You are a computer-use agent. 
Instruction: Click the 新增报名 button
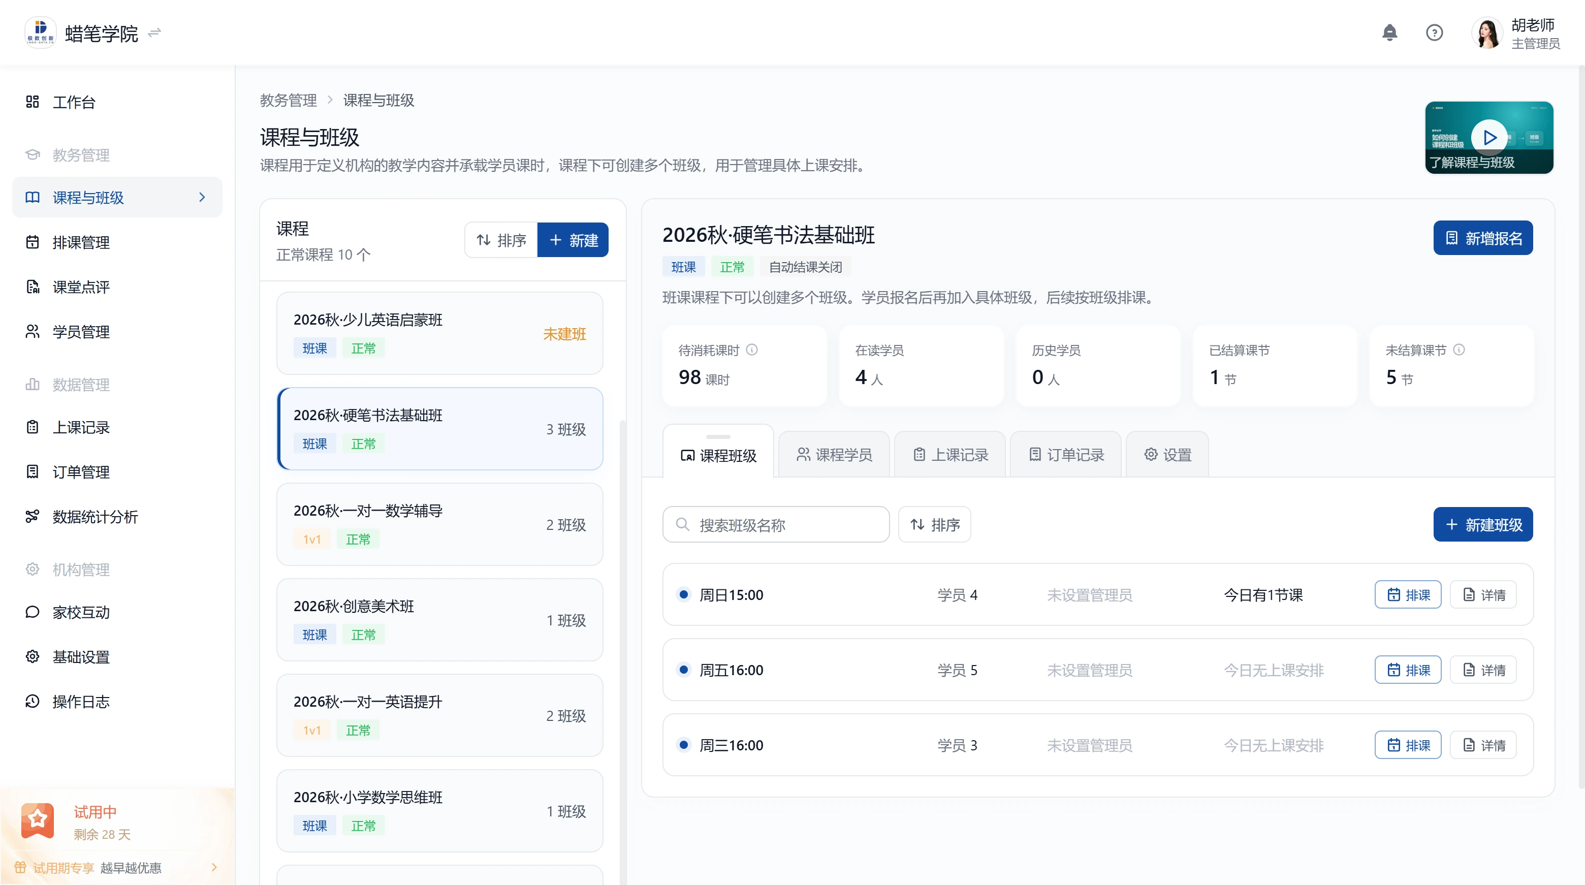point(1483,238)
